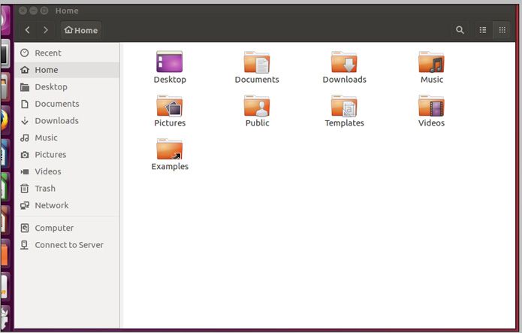The width and height of the screenshot is (522, 333).
Task: Open the Templates folder icon
Action: click(344, 106)
